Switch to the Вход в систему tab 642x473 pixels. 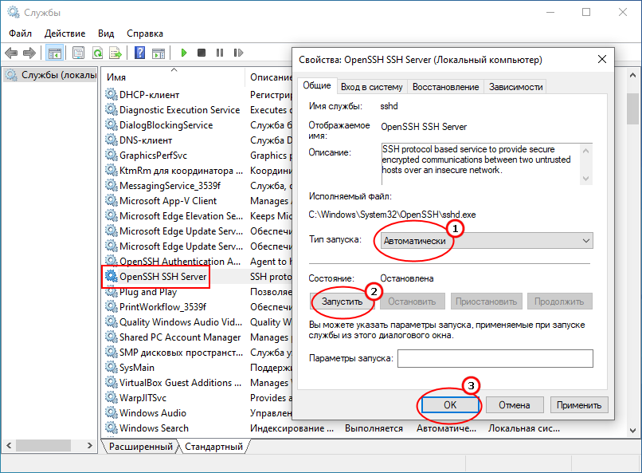pyautogui.click(x=372, y=87)
